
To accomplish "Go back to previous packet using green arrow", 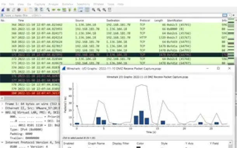I will pos(54,10).
